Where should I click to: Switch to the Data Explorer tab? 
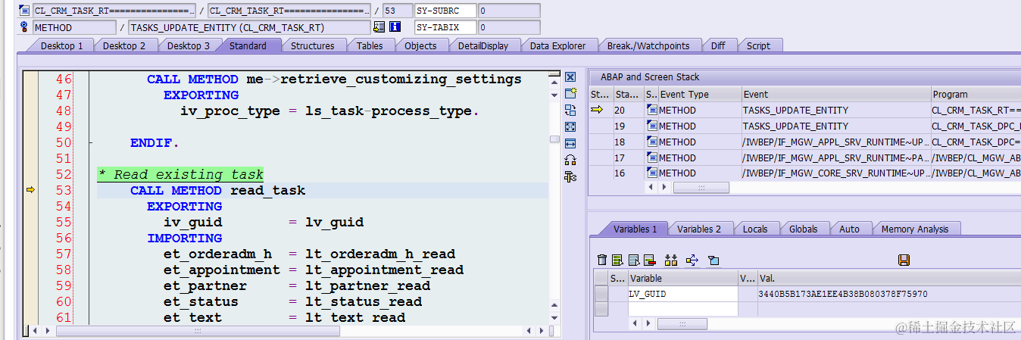click(x=557, y=45)
